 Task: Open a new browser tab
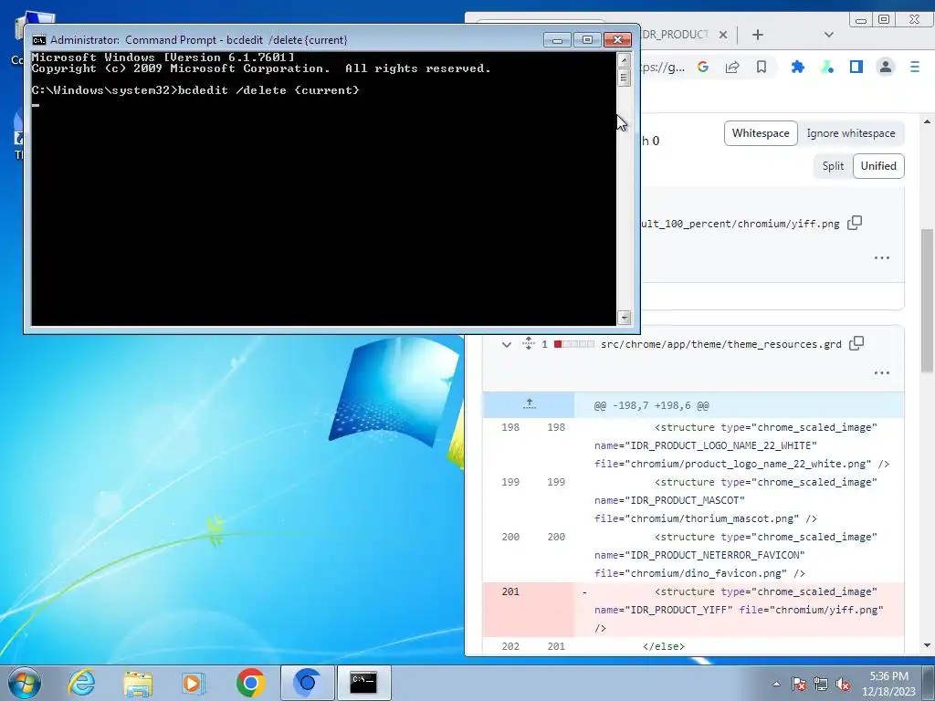point(757,35)
